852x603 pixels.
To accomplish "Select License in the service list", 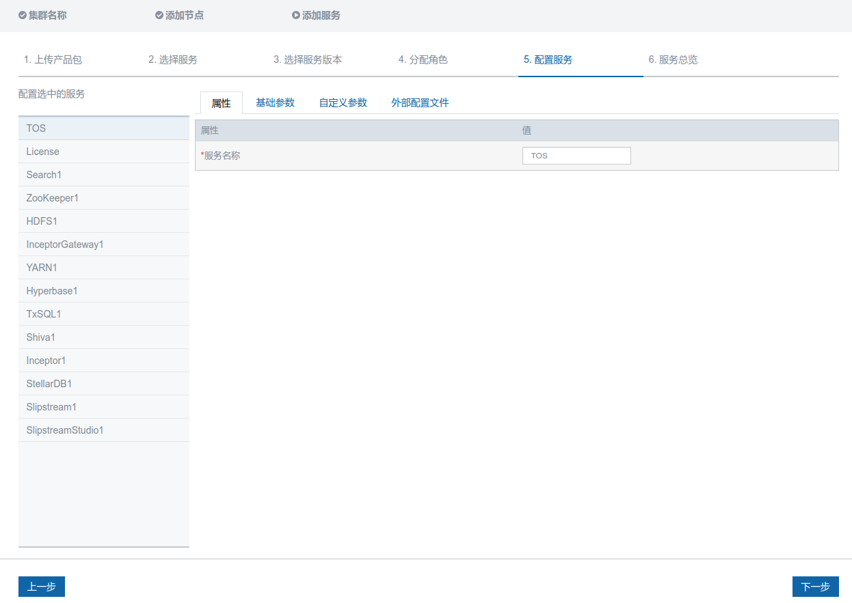I will click(x=104, y=152).
